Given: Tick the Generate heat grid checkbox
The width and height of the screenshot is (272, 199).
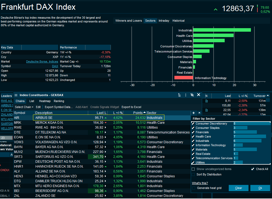Looking at the screenshot, I should 194,188.
